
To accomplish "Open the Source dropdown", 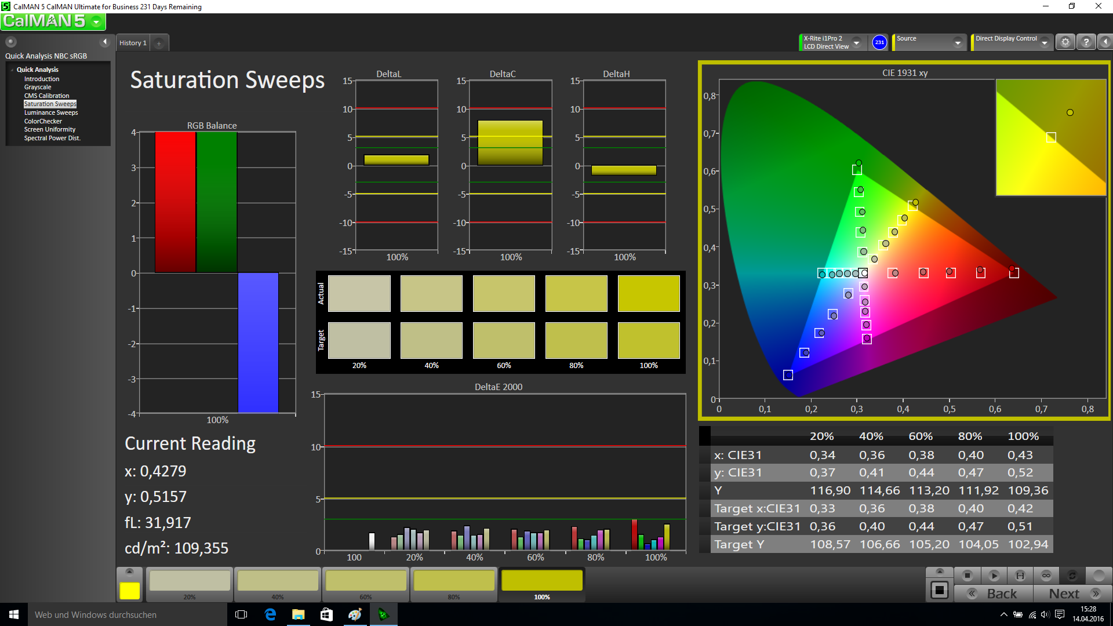I will (958, 42).
